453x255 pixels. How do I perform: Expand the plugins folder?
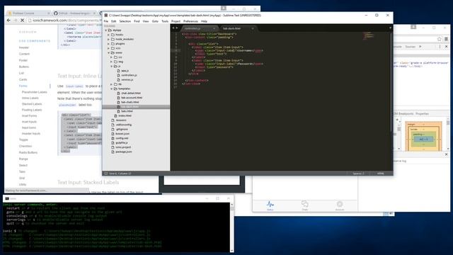click(x=108, y=44)
